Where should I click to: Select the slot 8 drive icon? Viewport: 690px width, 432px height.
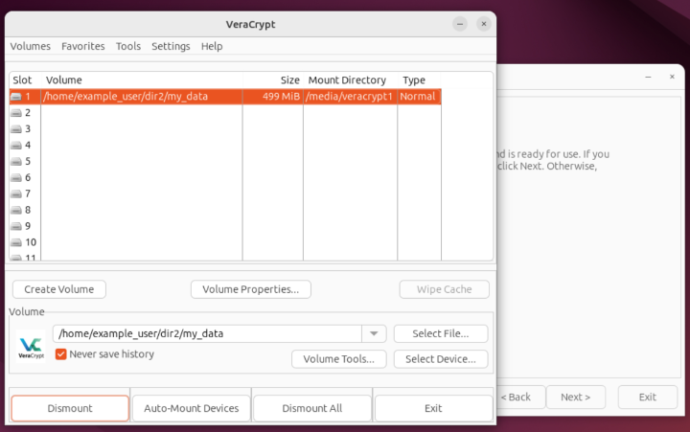[16, 210]
